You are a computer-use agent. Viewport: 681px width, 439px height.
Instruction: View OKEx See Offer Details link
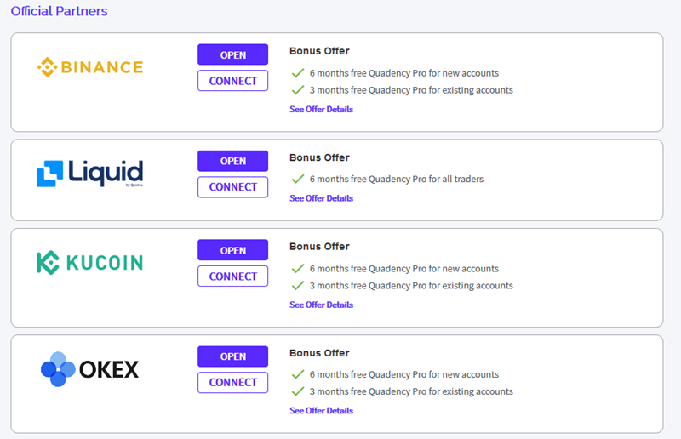322,411
